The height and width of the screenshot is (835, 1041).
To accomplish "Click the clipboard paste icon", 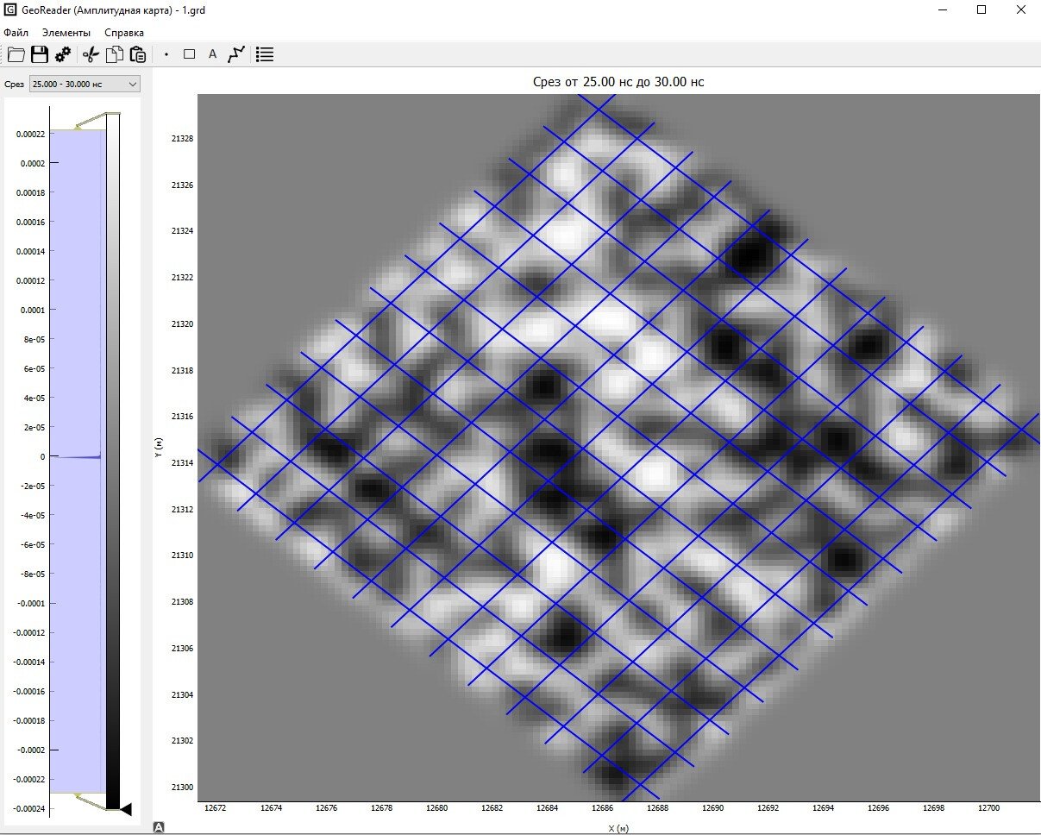I will click(137, 54).
